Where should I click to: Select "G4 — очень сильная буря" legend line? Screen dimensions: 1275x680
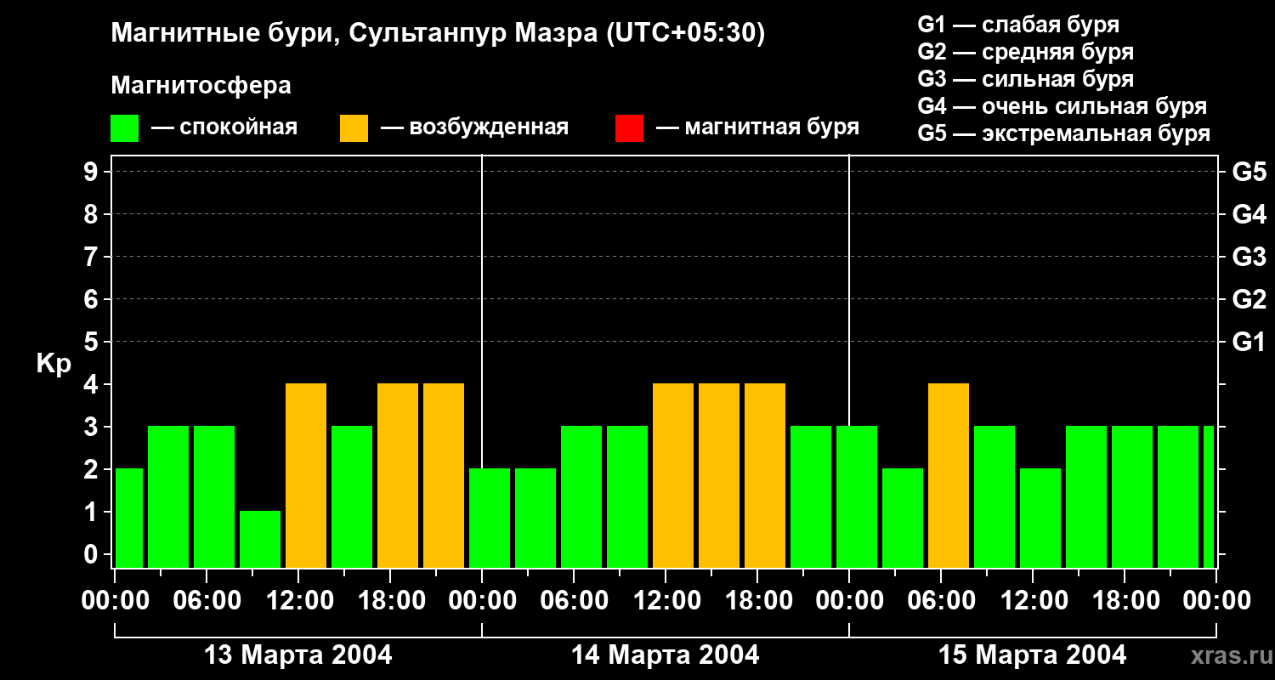point(1062,107)
